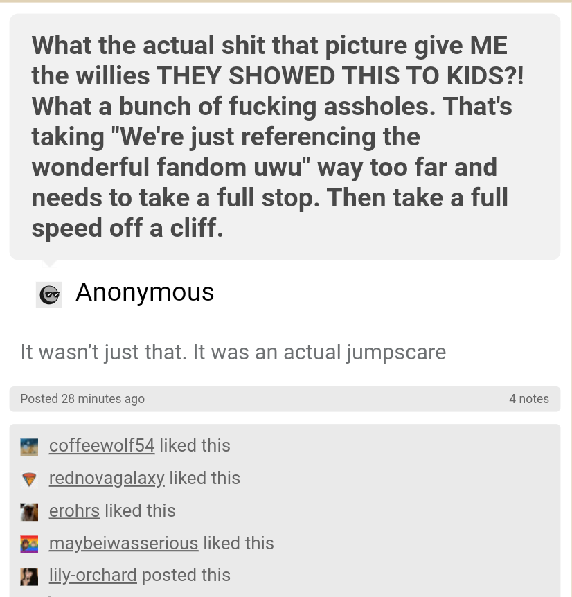Screen dimensions: 572x597
Task: Open the maybeiwasserious username link
Action: (x=124, y=543)
